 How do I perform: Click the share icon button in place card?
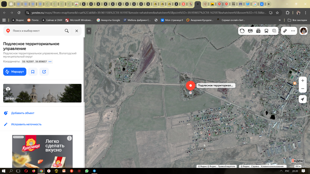tap(44, 72)
